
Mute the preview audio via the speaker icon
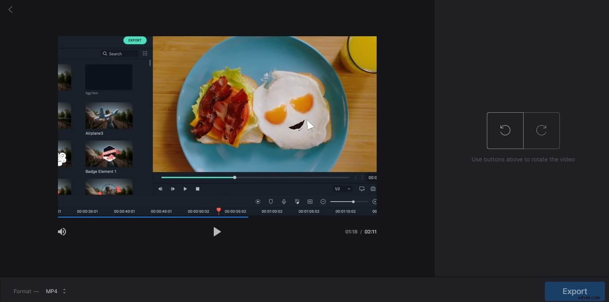coord(62,231)
